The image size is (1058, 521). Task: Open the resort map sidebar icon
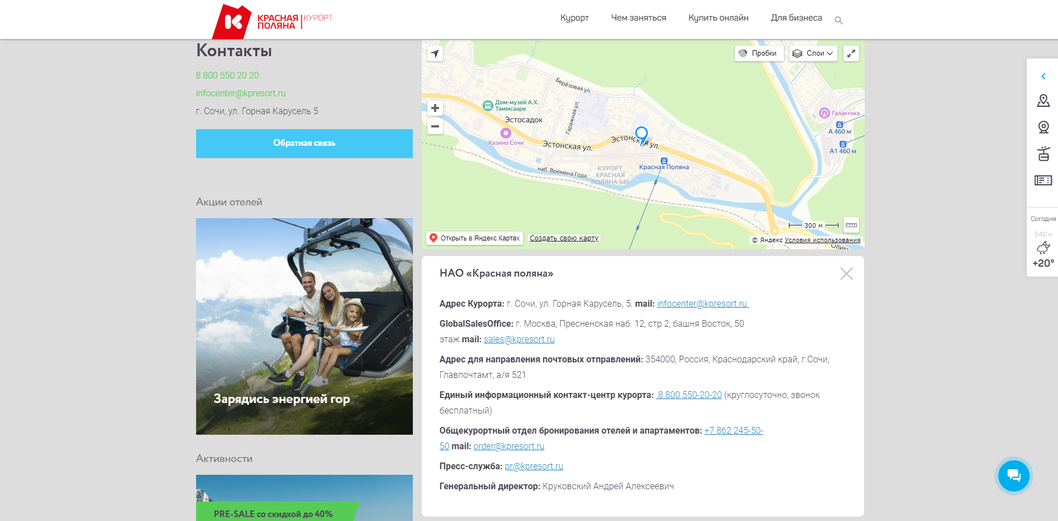click(1044, 101)
